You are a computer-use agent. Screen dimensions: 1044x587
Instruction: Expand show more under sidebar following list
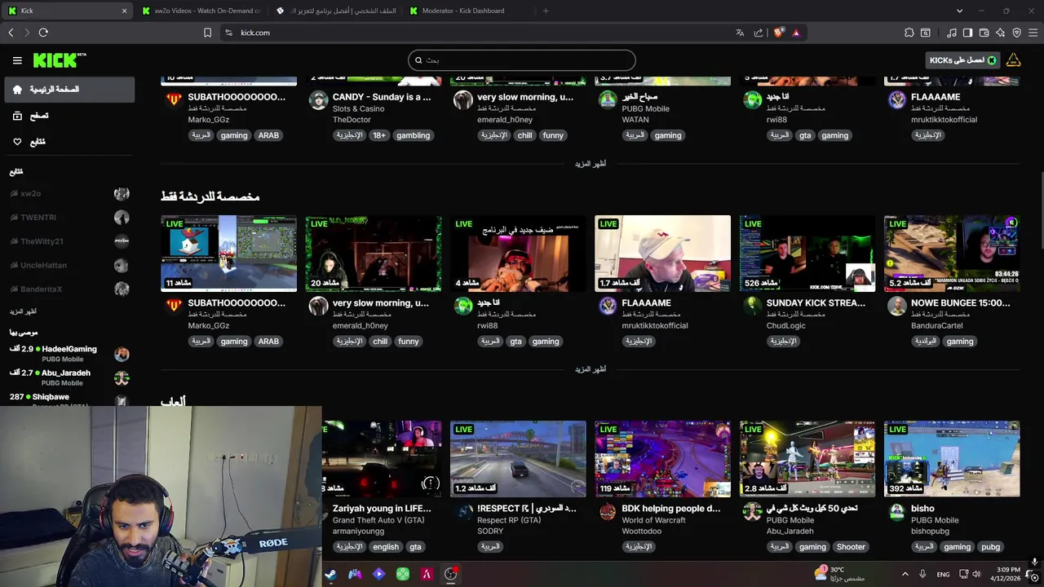click(23, 311)
